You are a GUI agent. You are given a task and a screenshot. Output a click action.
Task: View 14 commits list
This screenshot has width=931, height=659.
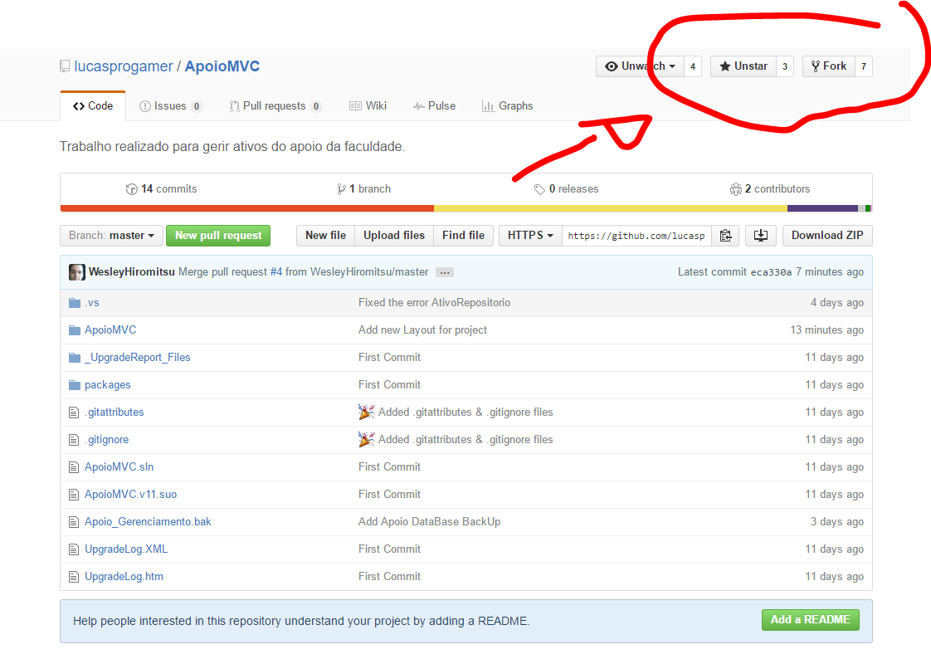[x=162, y=189]
